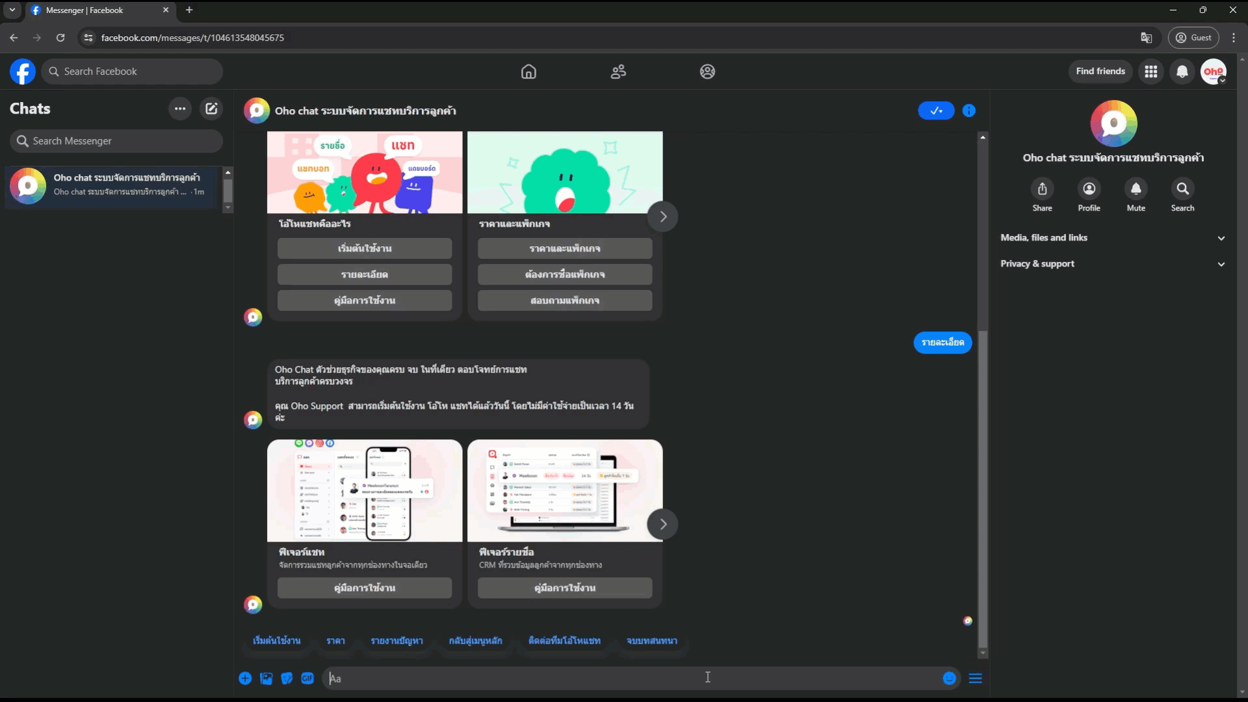1248x702 pixels.
Task: Select quick reply เริ่มต้นใช้งาน
Action: coord(277,641)
